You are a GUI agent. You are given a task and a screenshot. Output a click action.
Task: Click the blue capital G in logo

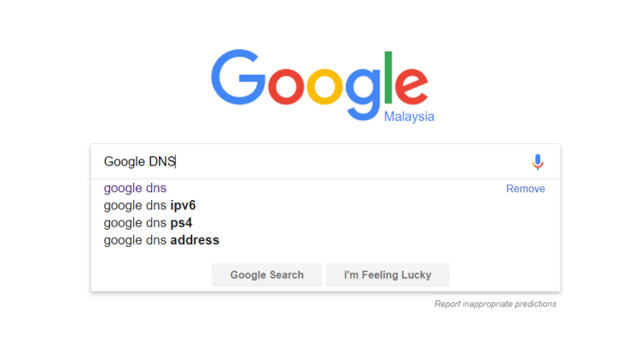pos(238,77)
